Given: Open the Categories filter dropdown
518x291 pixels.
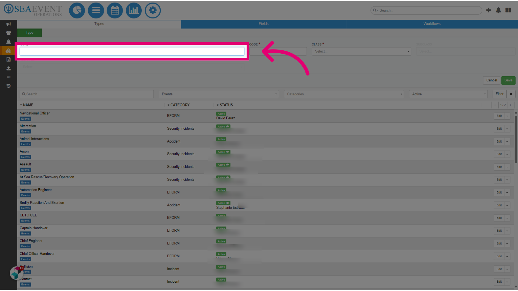Looking at the screenshot, I should coord(344,94).
